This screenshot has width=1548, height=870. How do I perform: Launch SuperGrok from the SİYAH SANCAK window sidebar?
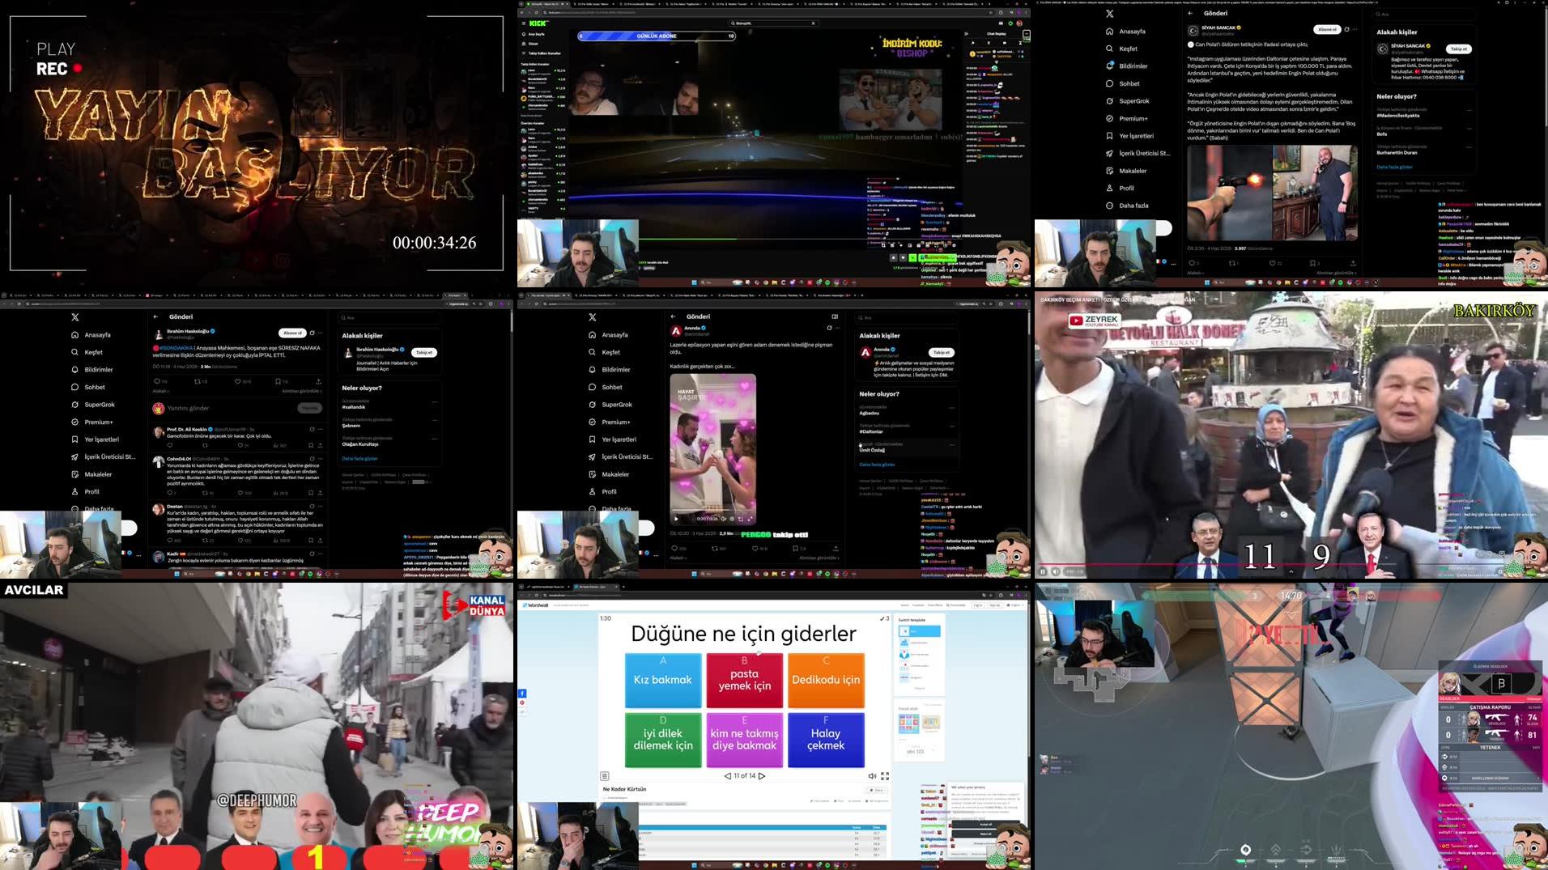tap(1128, 101)
